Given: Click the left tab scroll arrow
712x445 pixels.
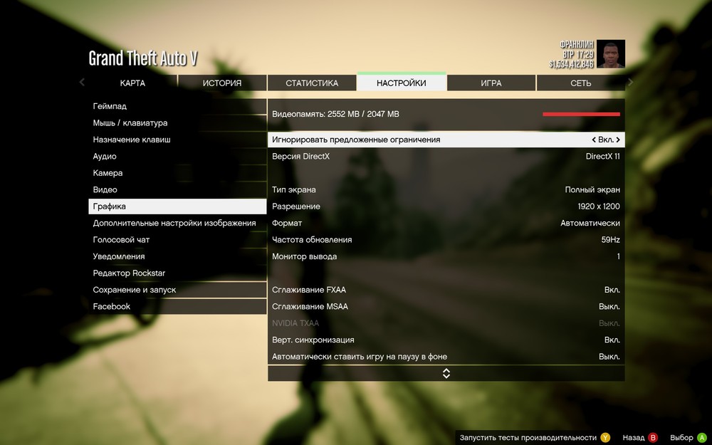Looking at the screenshot, I should coord(82,82).
